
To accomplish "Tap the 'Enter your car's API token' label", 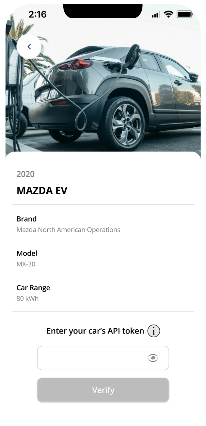I will click(x=95, y=331).
